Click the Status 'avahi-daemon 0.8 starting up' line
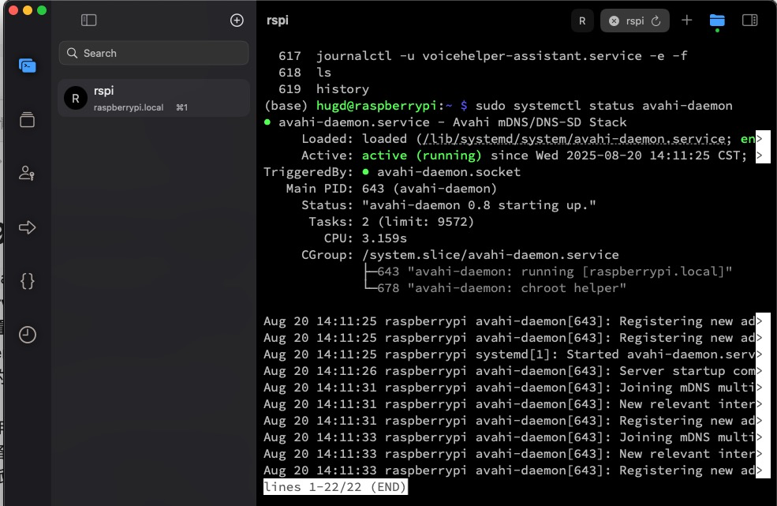The image size is (777, 506). [x=449, y=205]
